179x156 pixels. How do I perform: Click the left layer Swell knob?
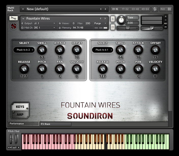(x=42, y=50)
